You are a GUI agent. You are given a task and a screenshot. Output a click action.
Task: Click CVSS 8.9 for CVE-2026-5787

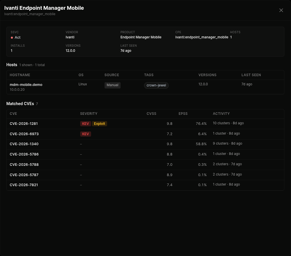[170, 175]
